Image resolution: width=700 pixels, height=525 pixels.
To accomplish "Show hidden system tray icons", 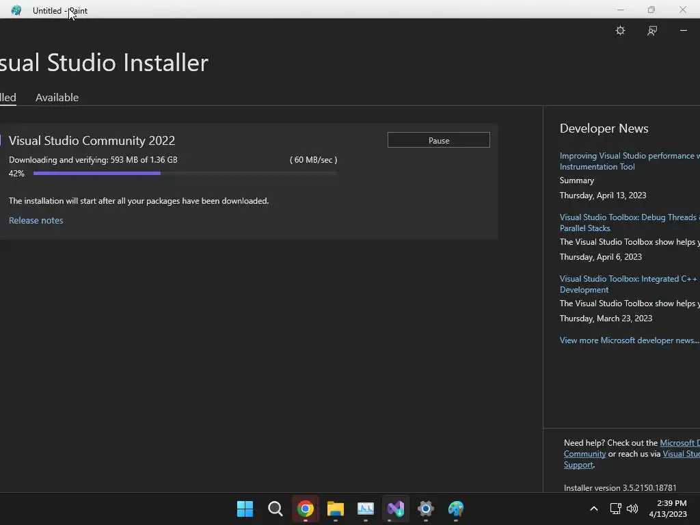I will (594, 509).
